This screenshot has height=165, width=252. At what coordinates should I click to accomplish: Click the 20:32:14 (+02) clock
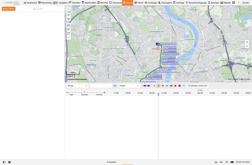(x=243, y=162)
